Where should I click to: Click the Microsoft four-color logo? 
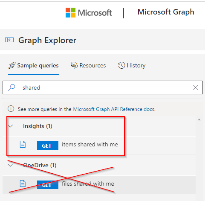pos(70,13)
